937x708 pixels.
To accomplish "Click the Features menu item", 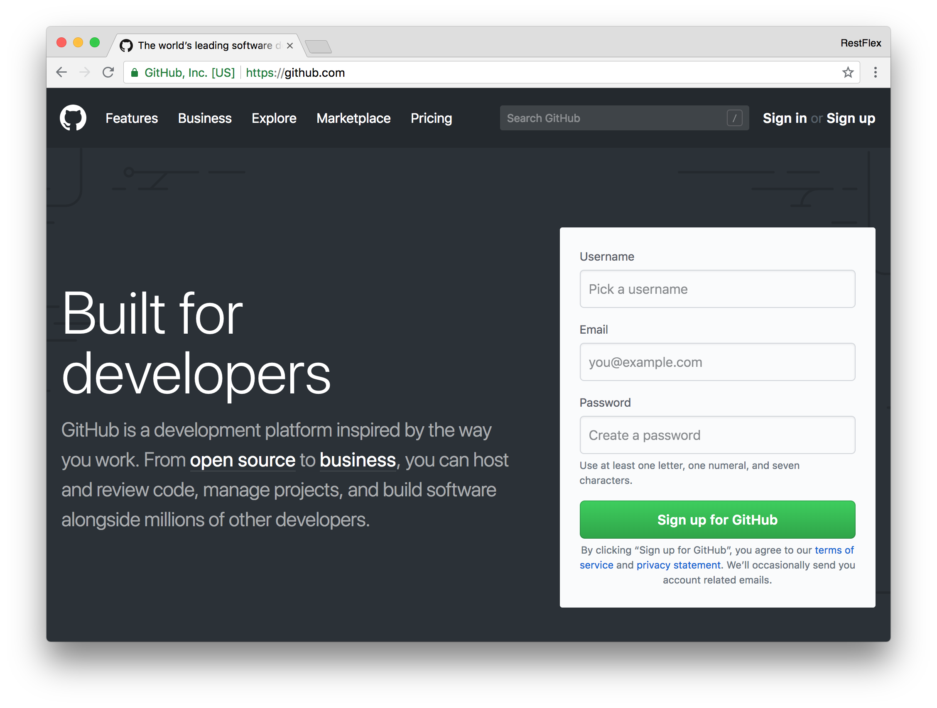I will [131, 117].
